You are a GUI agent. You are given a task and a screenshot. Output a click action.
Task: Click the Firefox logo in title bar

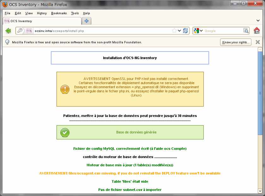[x=5, y=4]
